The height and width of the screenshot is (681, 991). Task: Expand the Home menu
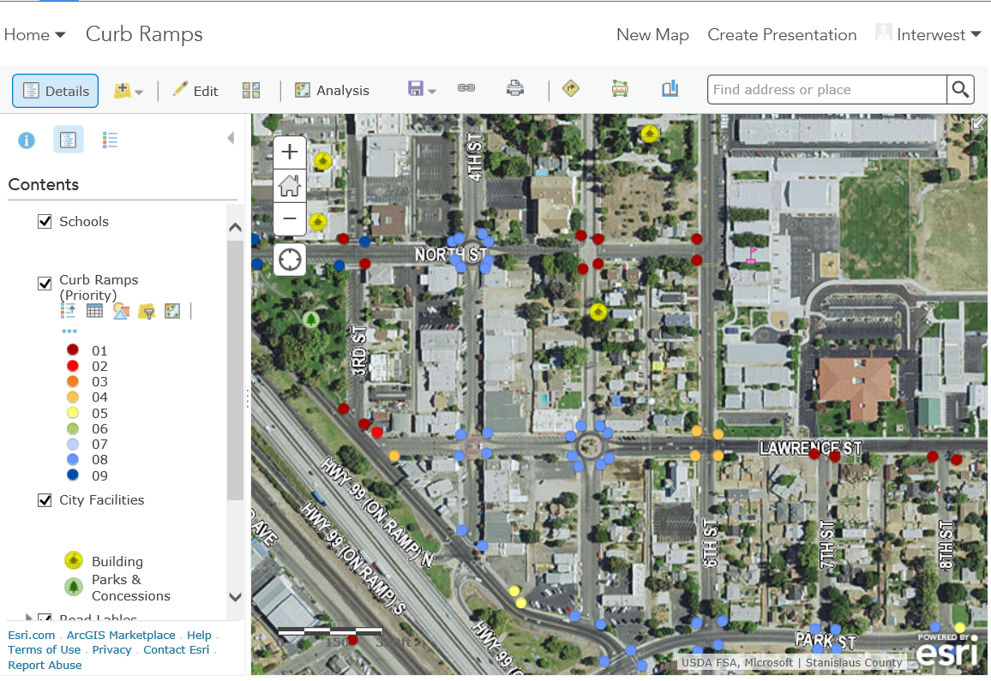click(x=34, y=34)
